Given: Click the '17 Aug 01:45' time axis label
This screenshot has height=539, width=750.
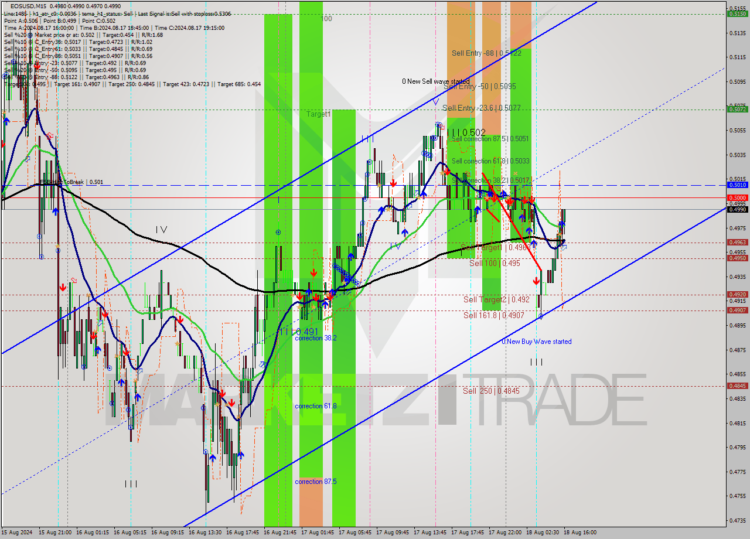Looking at the screenshot, I should 318,533.
